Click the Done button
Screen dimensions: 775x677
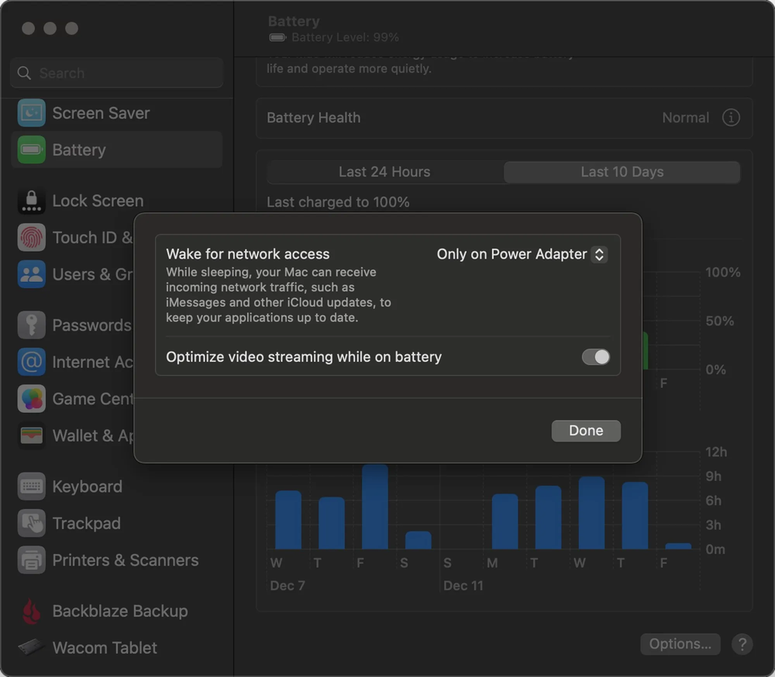click(x=586, y=431)
